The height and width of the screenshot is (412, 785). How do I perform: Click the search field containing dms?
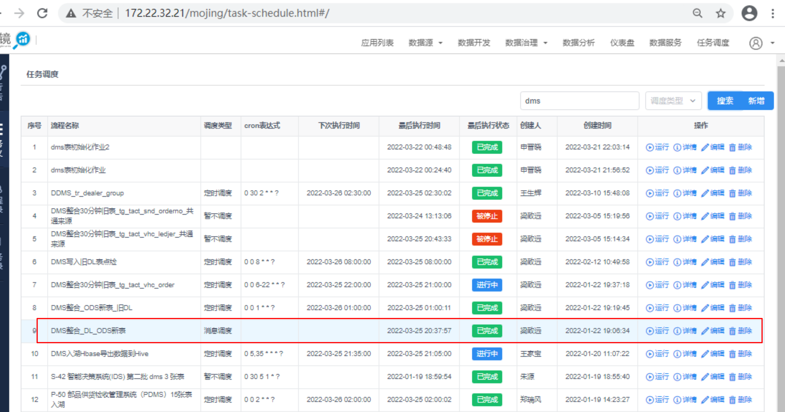click(579, 101)
